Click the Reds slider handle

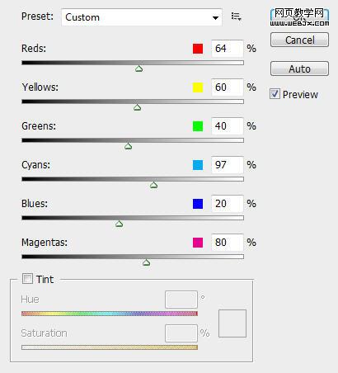pyautogui.click(x=139, y=68)
